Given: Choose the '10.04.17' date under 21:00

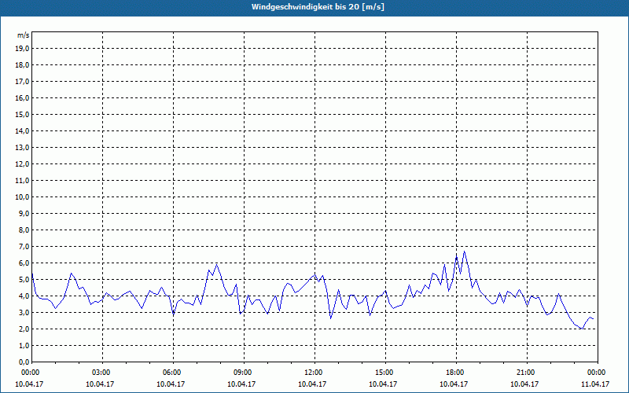Looking at the screenshot, I should point(524,384).
